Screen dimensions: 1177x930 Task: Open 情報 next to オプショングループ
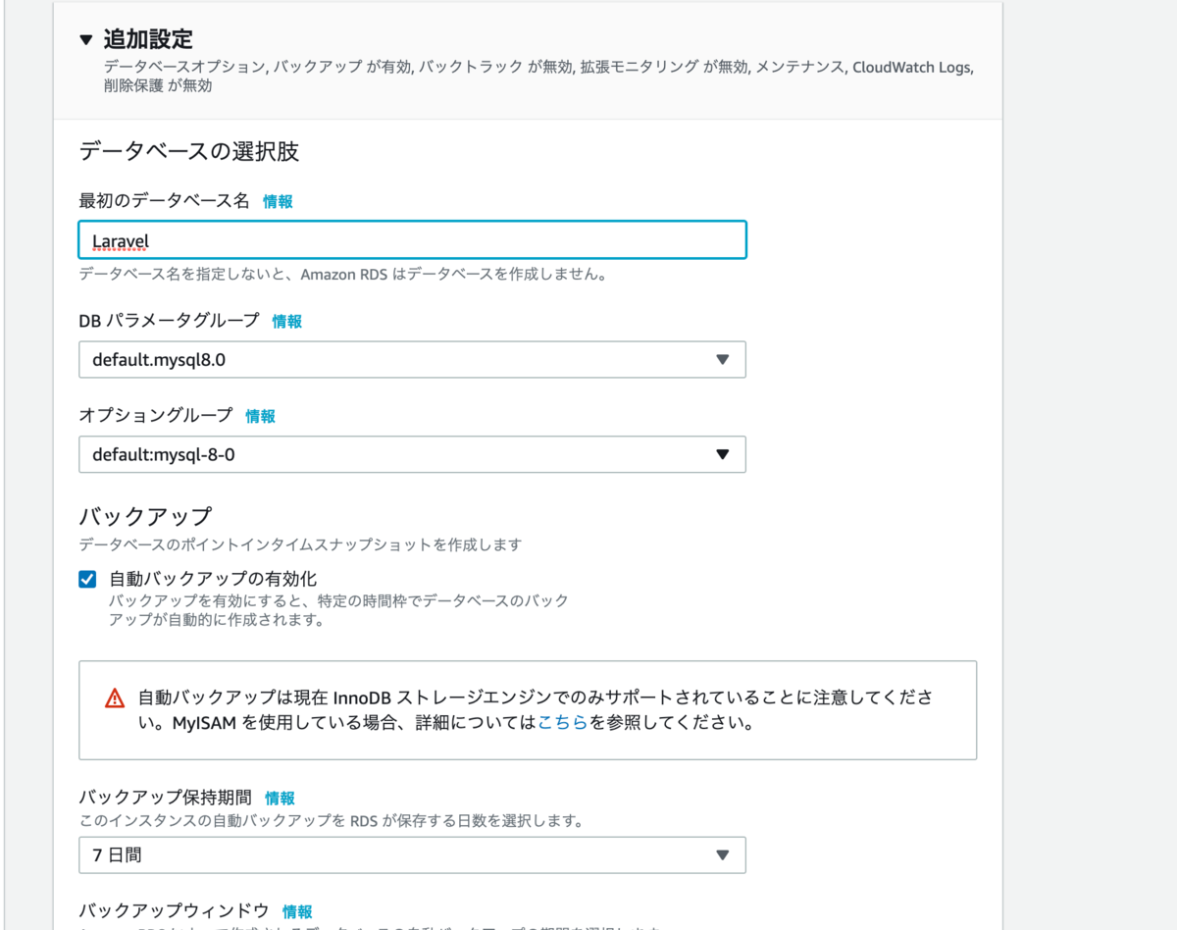click(x=260, y=416)
